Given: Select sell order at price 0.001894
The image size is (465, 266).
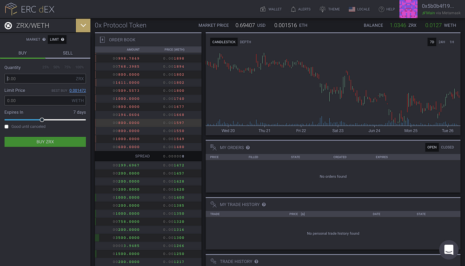Looking at the screenshot, I should click(148, 67).
